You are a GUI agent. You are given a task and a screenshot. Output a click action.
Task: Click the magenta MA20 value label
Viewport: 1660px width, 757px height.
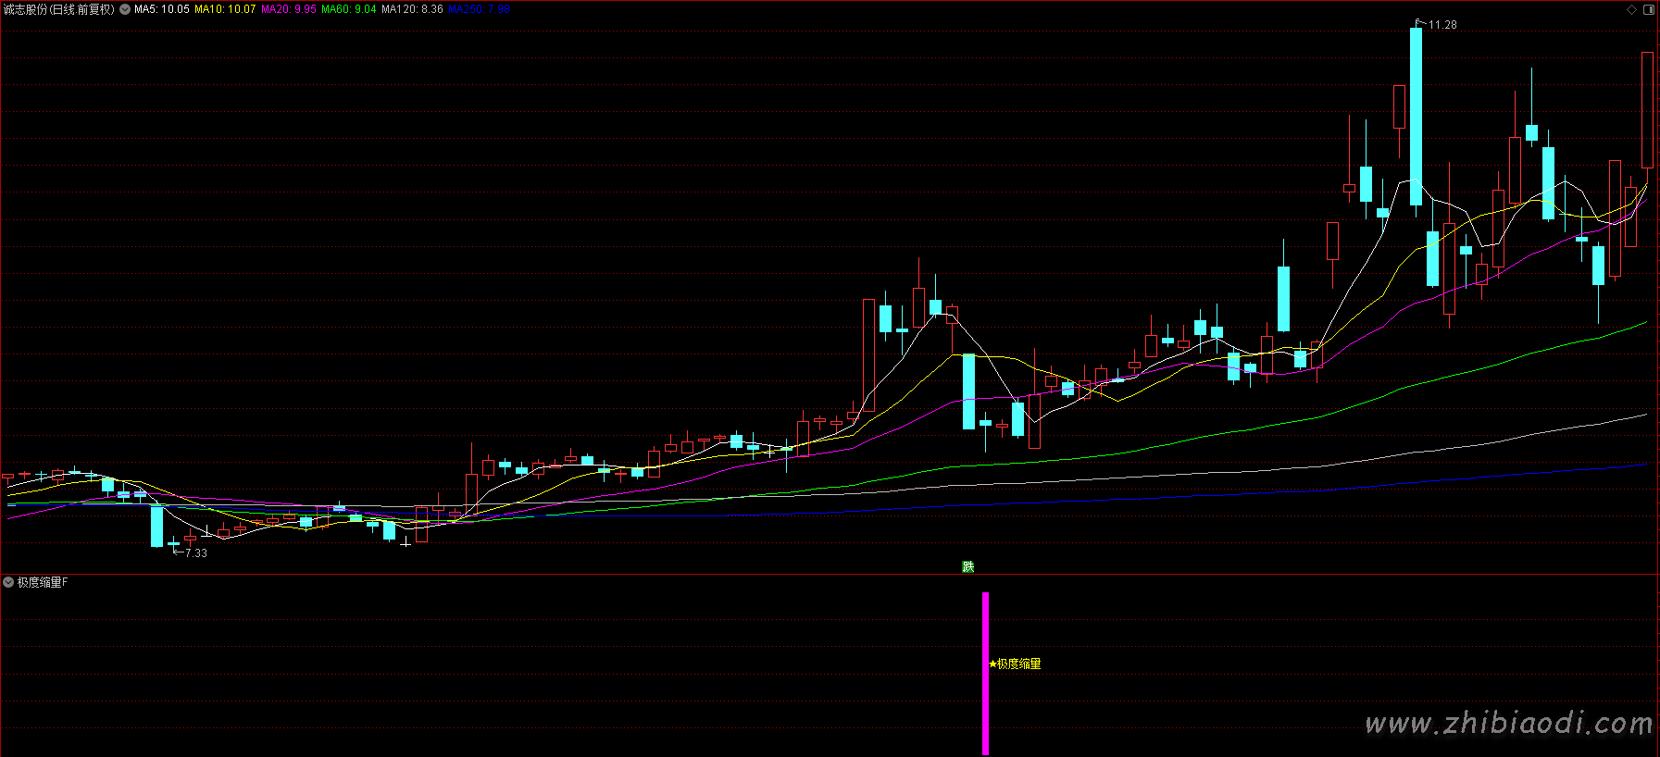click(289, 9)
